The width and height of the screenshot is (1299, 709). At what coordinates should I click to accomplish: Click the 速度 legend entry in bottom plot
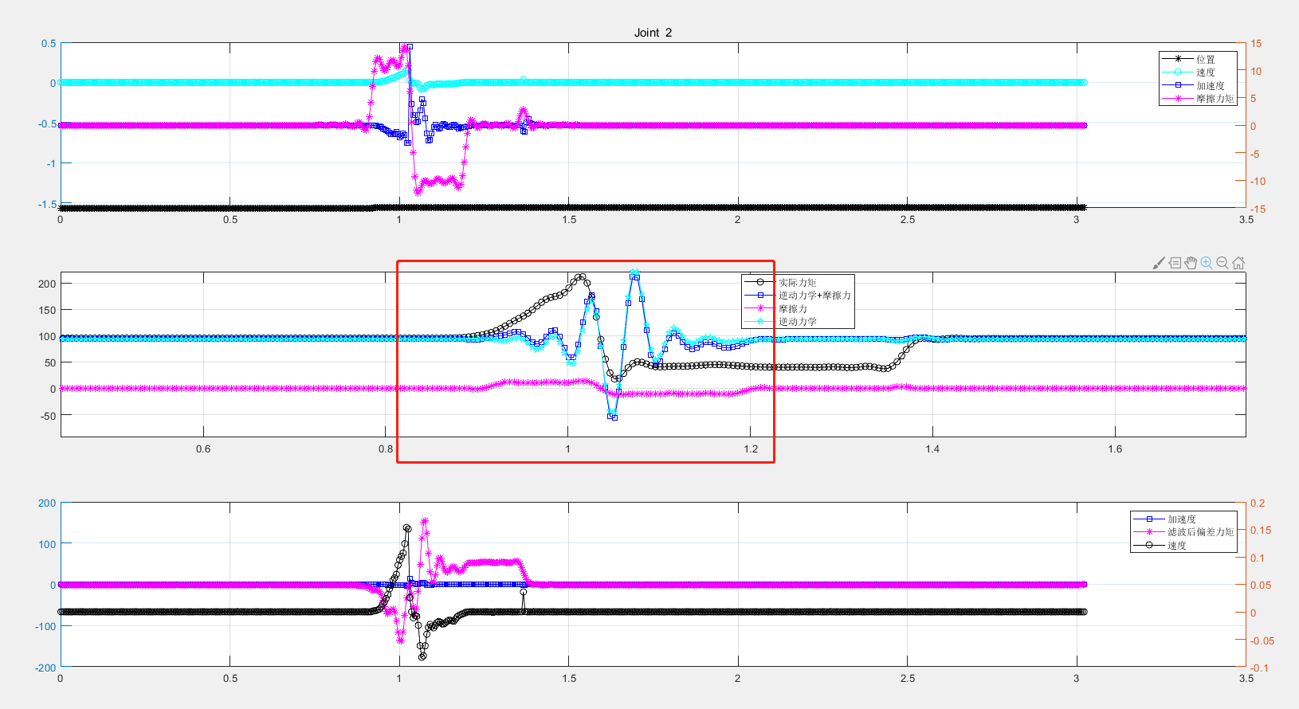pos(1177,546)
